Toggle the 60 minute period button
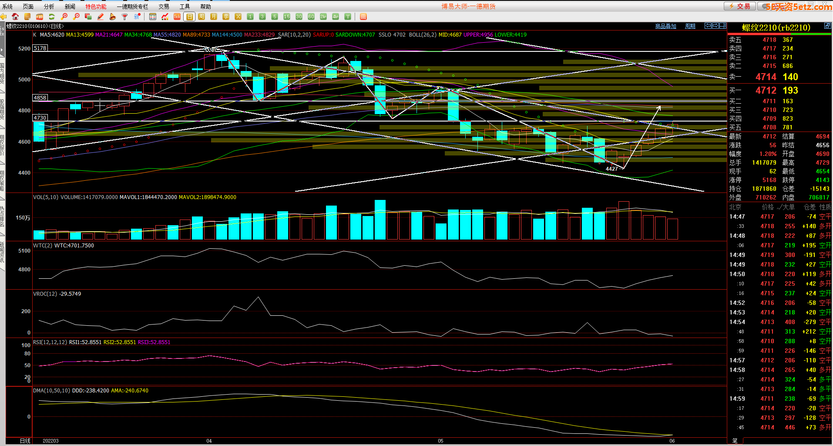833x446 pixels. pyautogui.click(x=311, y=17)
